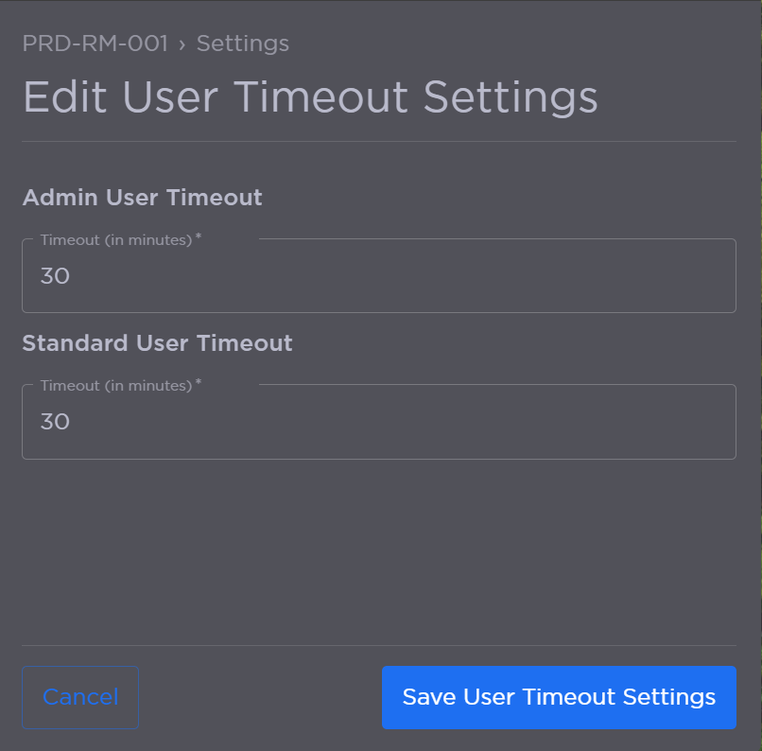Dismiss the dialog using Cancel
The image size is (762, 751).
pyautogui.click(x=79, y=697)
